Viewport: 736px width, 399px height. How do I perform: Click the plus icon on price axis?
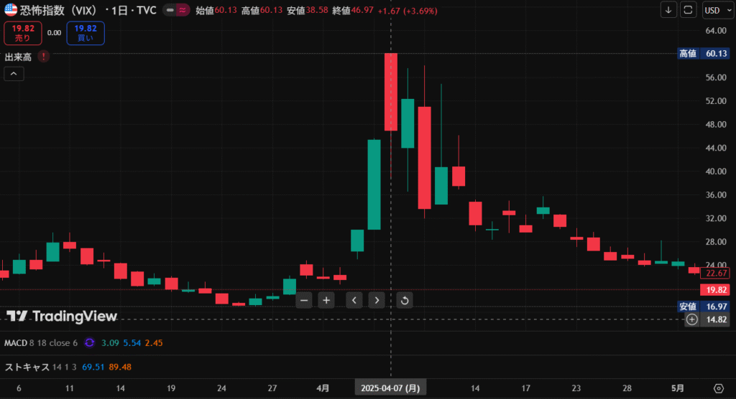(691, 319)
